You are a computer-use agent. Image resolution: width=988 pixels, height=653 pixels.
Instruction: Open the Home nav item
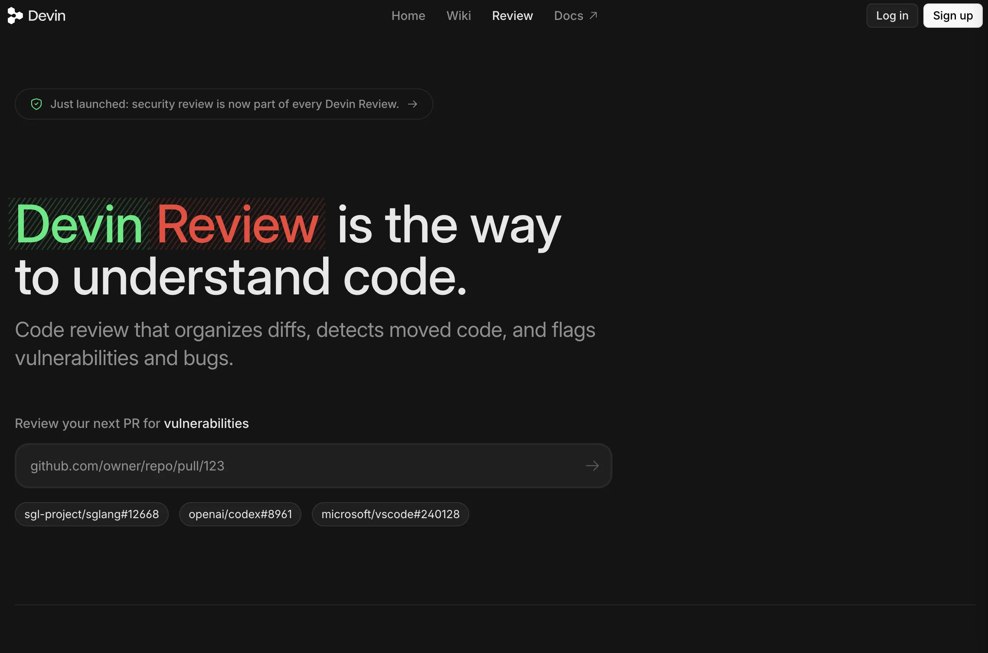(x=408, y=16)
